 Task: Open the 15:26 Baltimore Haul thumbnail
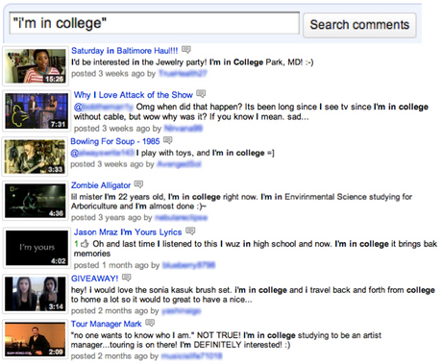point(36,66)
